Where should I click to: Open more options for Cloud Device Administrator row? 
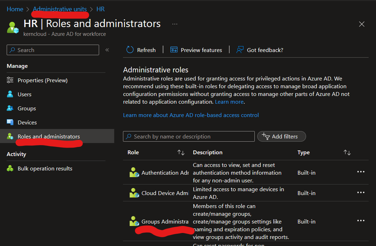361,193
